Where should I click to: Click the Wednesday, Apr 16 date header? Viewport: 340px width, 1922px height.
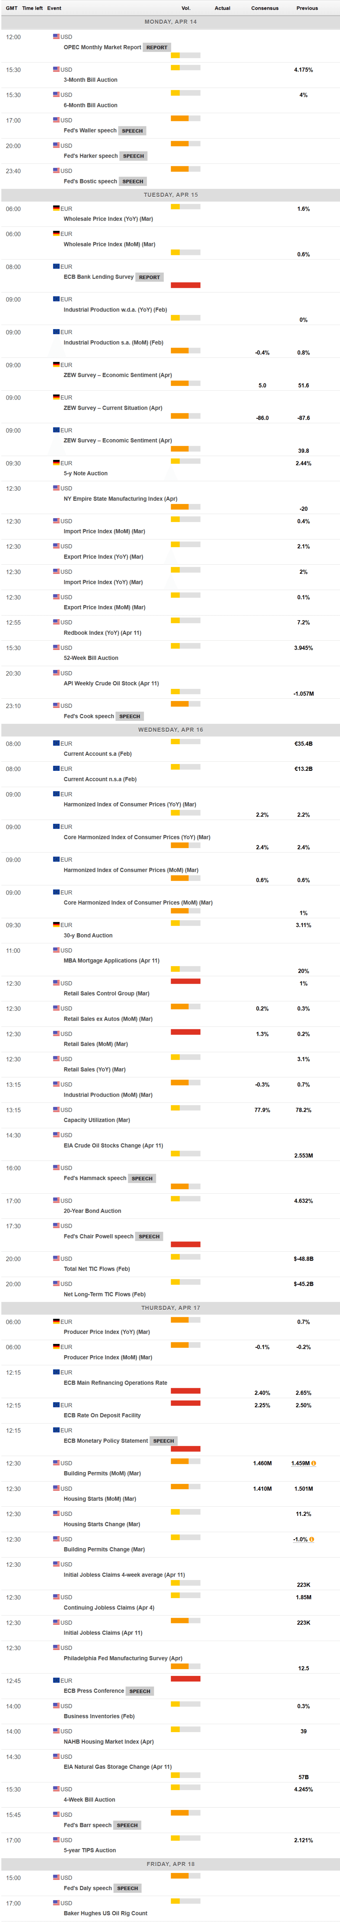click(x=170, y=730)
